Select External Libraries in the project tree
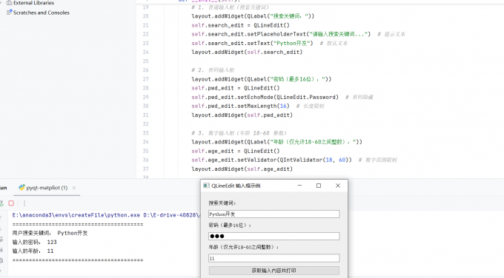504x278 pixels. [34, 2]
